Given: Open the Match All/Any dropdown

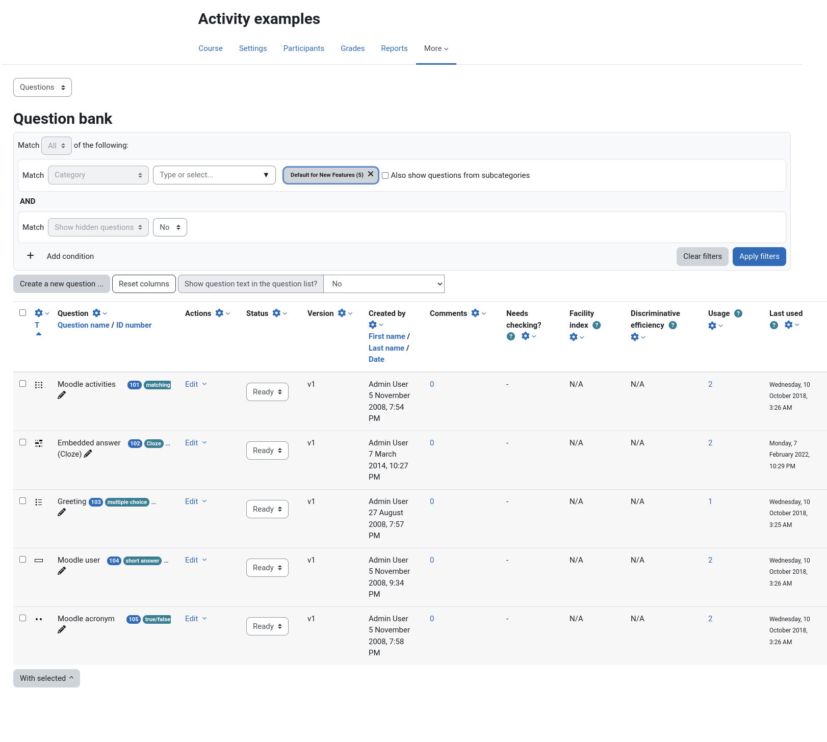Looking at the screenshot, I should 57,146.
